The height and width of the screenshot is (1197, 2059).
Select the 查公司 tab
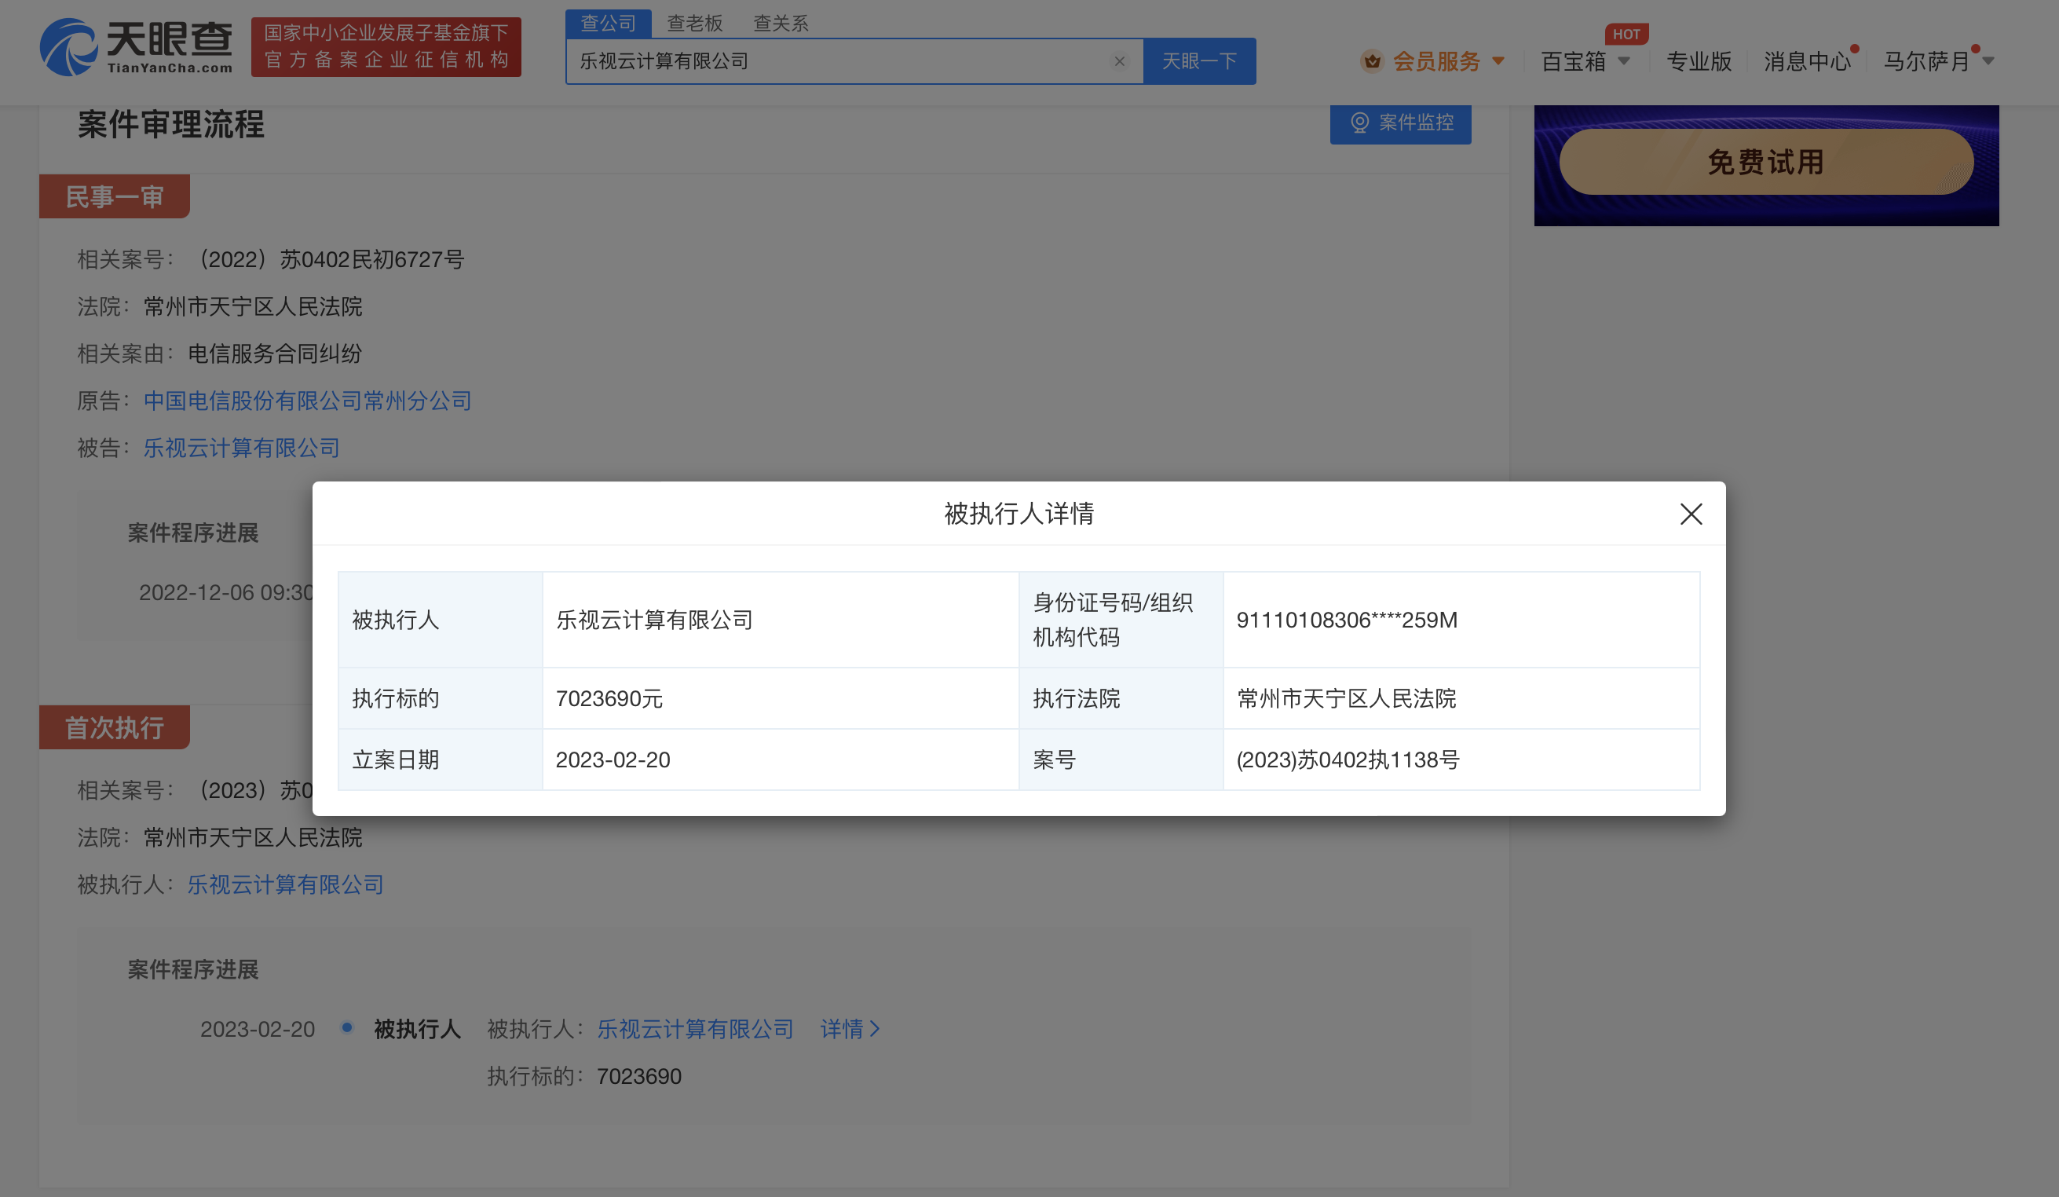tap(608, 23)
